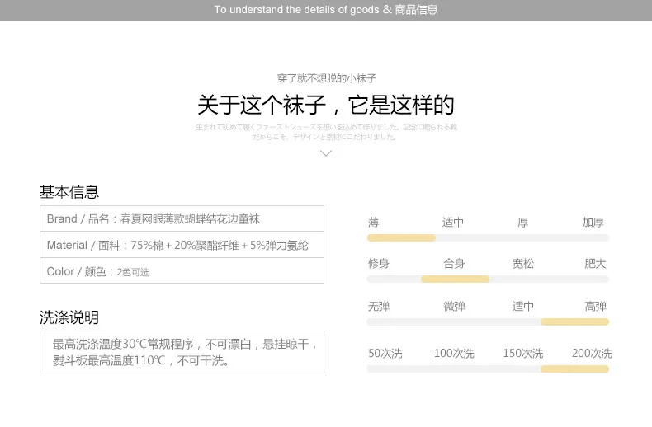The image size is (652, 427).
Task: Click the 薄 thickness label
Action: click(373, 223)
